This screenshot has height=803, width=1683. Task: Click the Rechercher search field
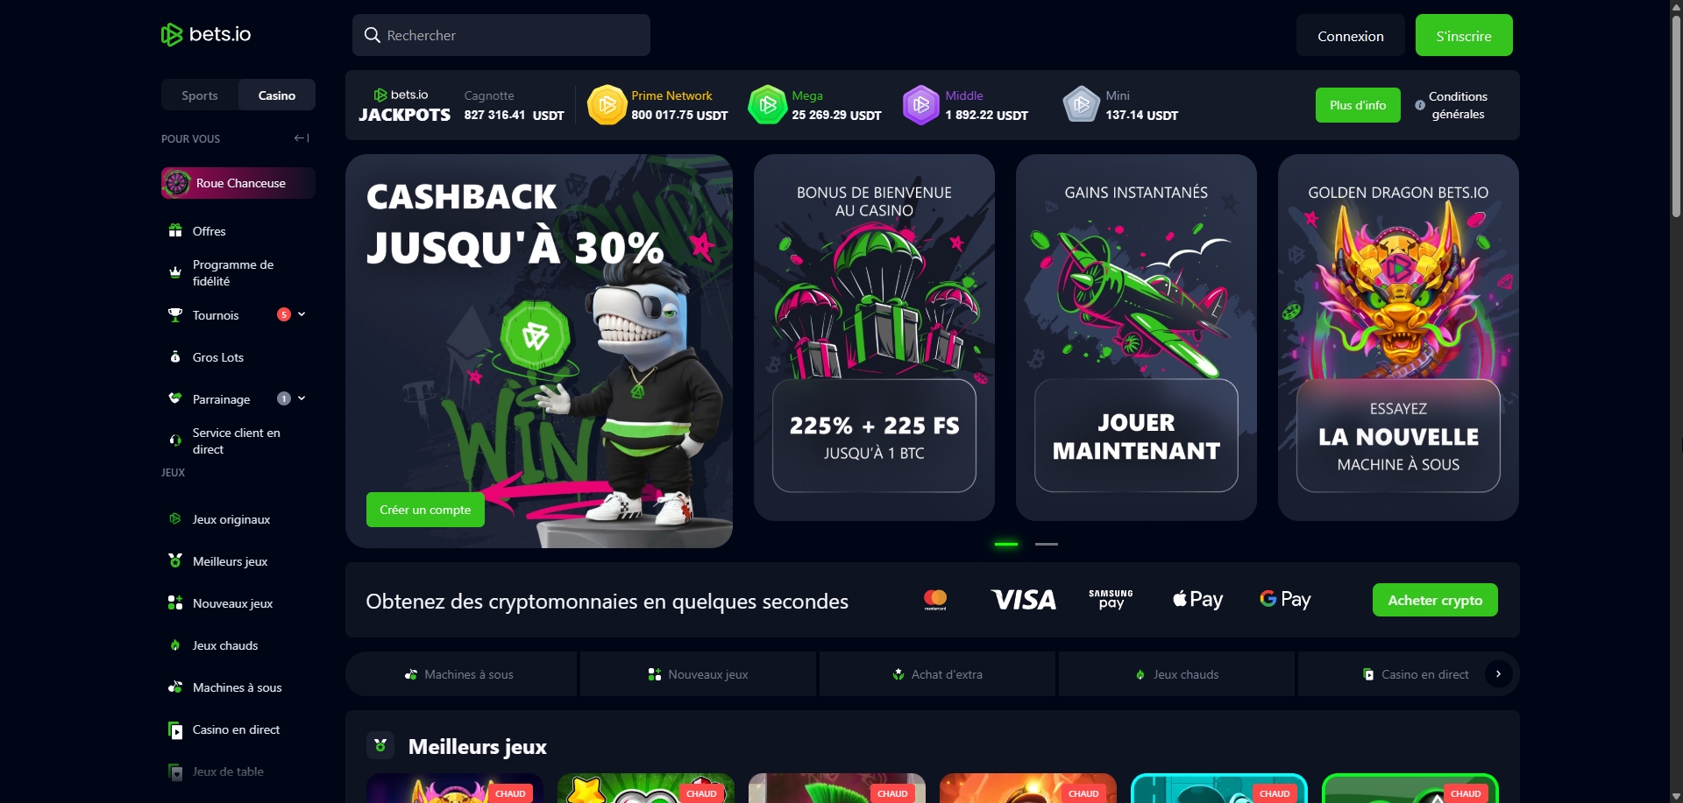[x=501, y=35]
